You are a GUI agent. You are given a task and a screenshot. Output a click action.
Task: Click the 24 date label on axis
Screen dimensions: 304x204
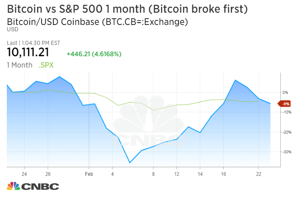pyautogui.click(x=24, y=173)
